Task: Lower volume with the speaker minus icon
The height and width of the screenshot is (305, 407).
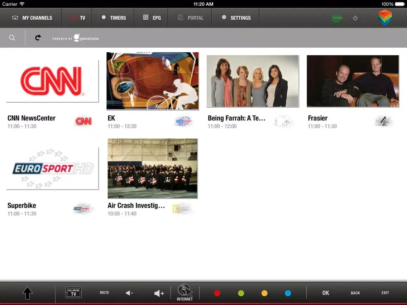Action: [130, 293]
